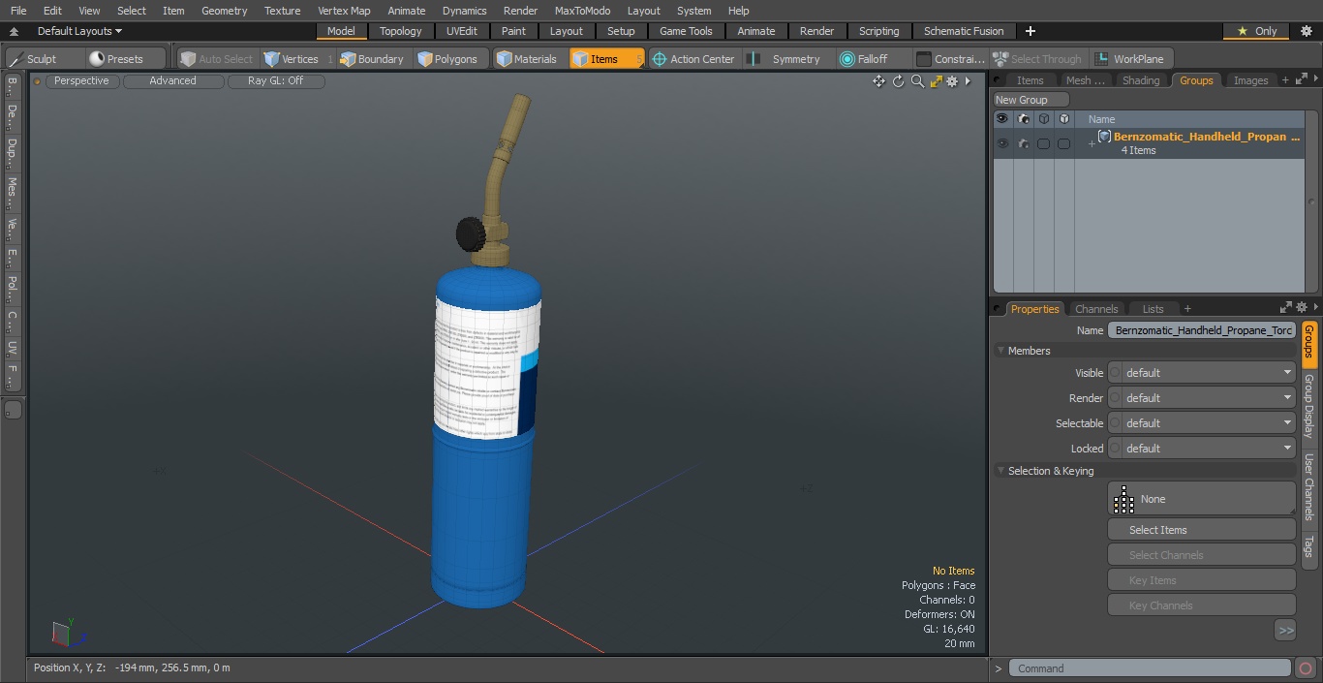Click the Select Items button
Screen dimensions: 1323x683
click(1201, 530)
